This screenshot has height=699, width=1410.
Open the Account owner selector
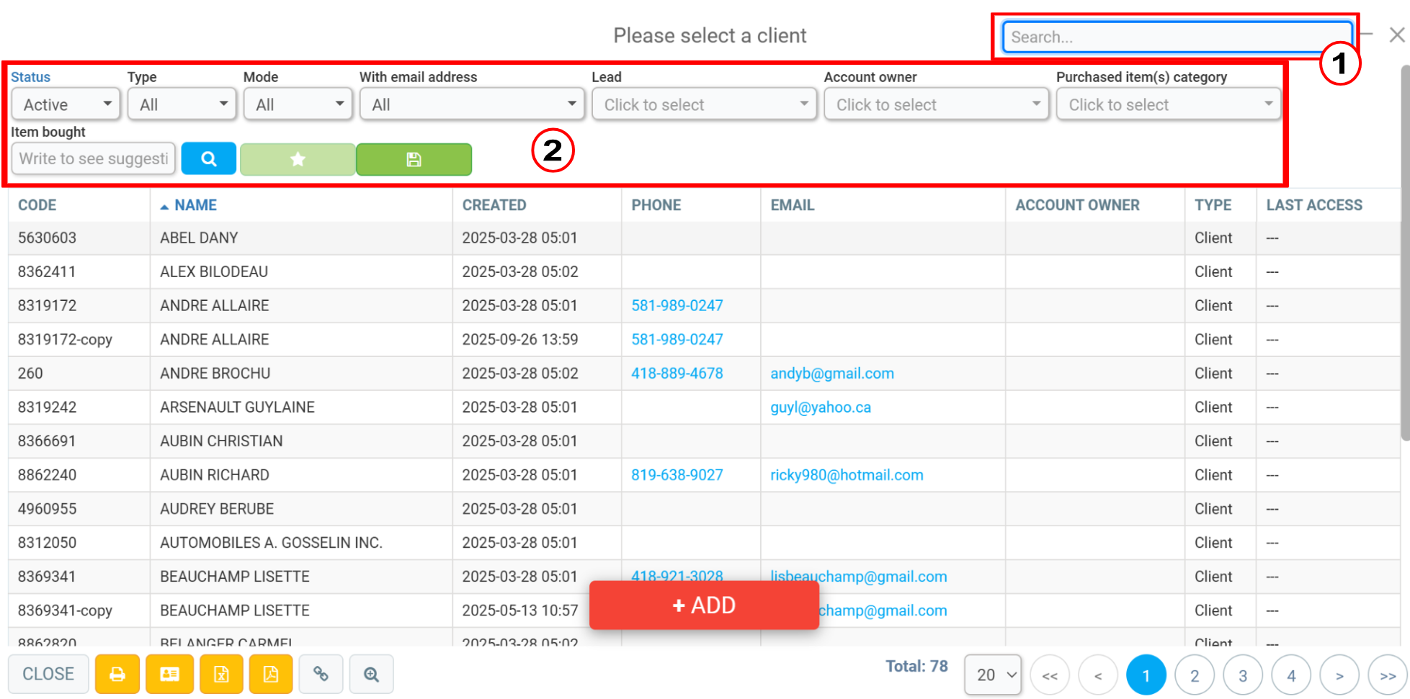click(937, 104)
